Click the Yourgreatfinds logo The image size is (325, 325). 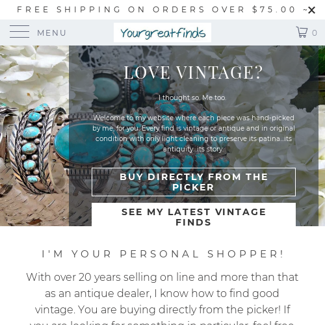point(162,32)
